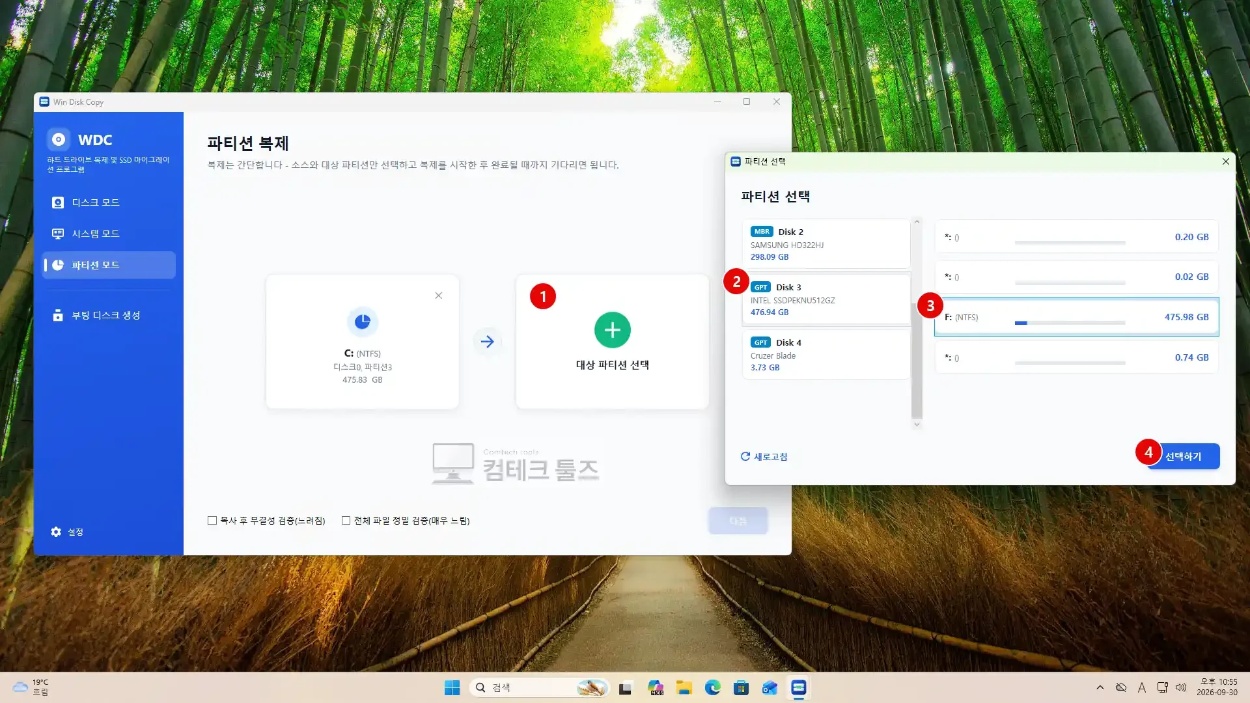The height and width of the screenshot is (703, 1250).
Task: Open Outlook from taskbar
Action: [x=770, y=687]
